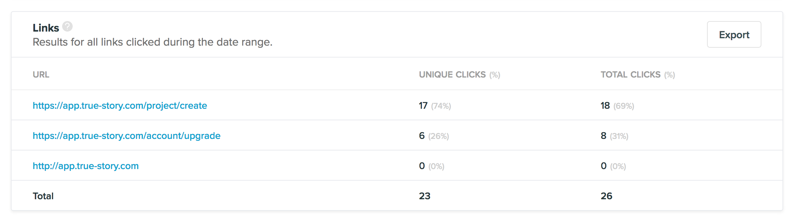Click the zero clicks value for app.true-story.com
Image resolution: width=793 pixels, height=221 pixels.
point(421,166)
